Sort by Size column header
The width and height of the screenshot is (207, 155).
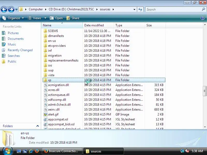pyautogui.click(x=155, y=25)
